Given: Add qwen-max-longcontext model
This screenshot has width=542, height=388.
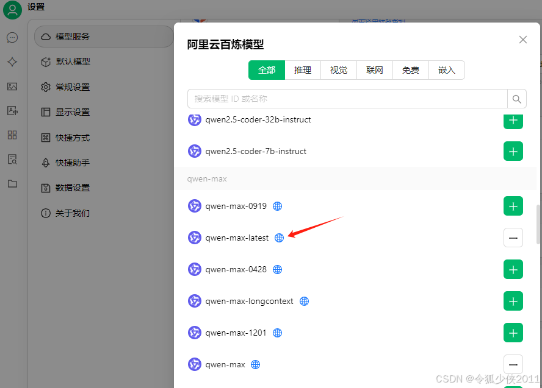Looking at the screenshot, I should (x=513, y=301).
